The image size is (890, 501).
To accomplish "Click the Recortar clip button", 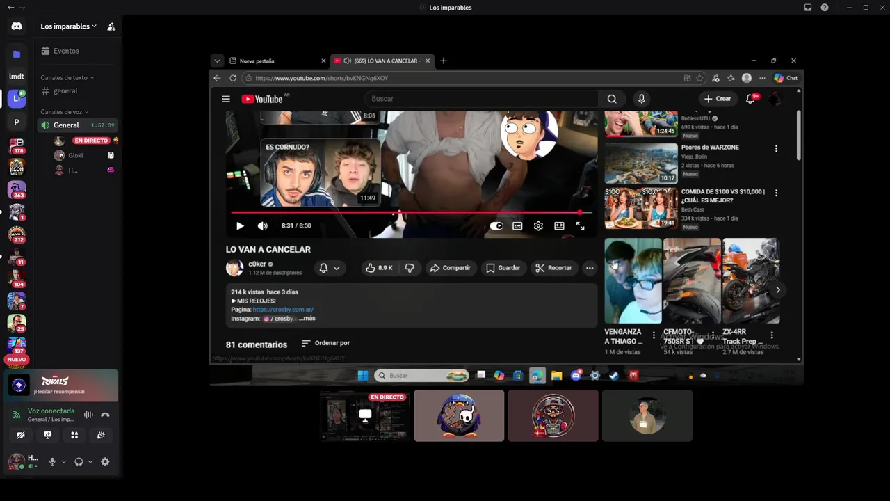I will (553, 268).
